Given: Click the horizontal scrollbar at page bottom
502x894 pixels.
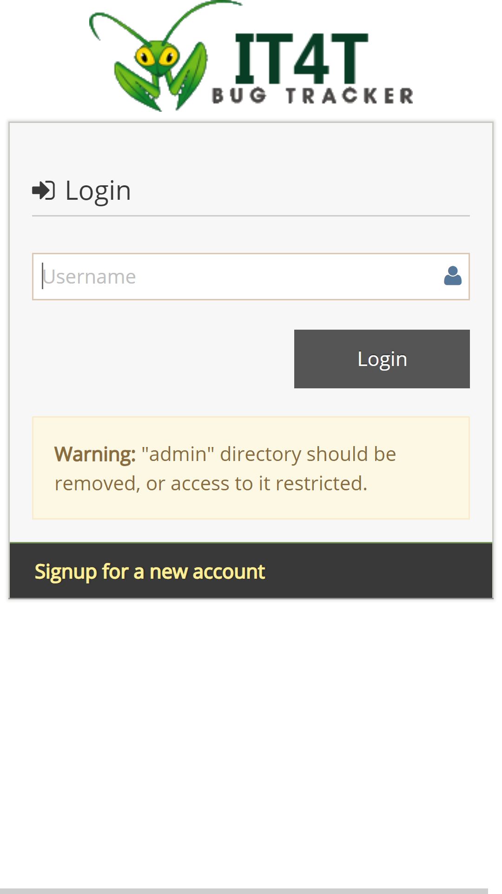Looking at the screenshot, I should tap(244, 891).
